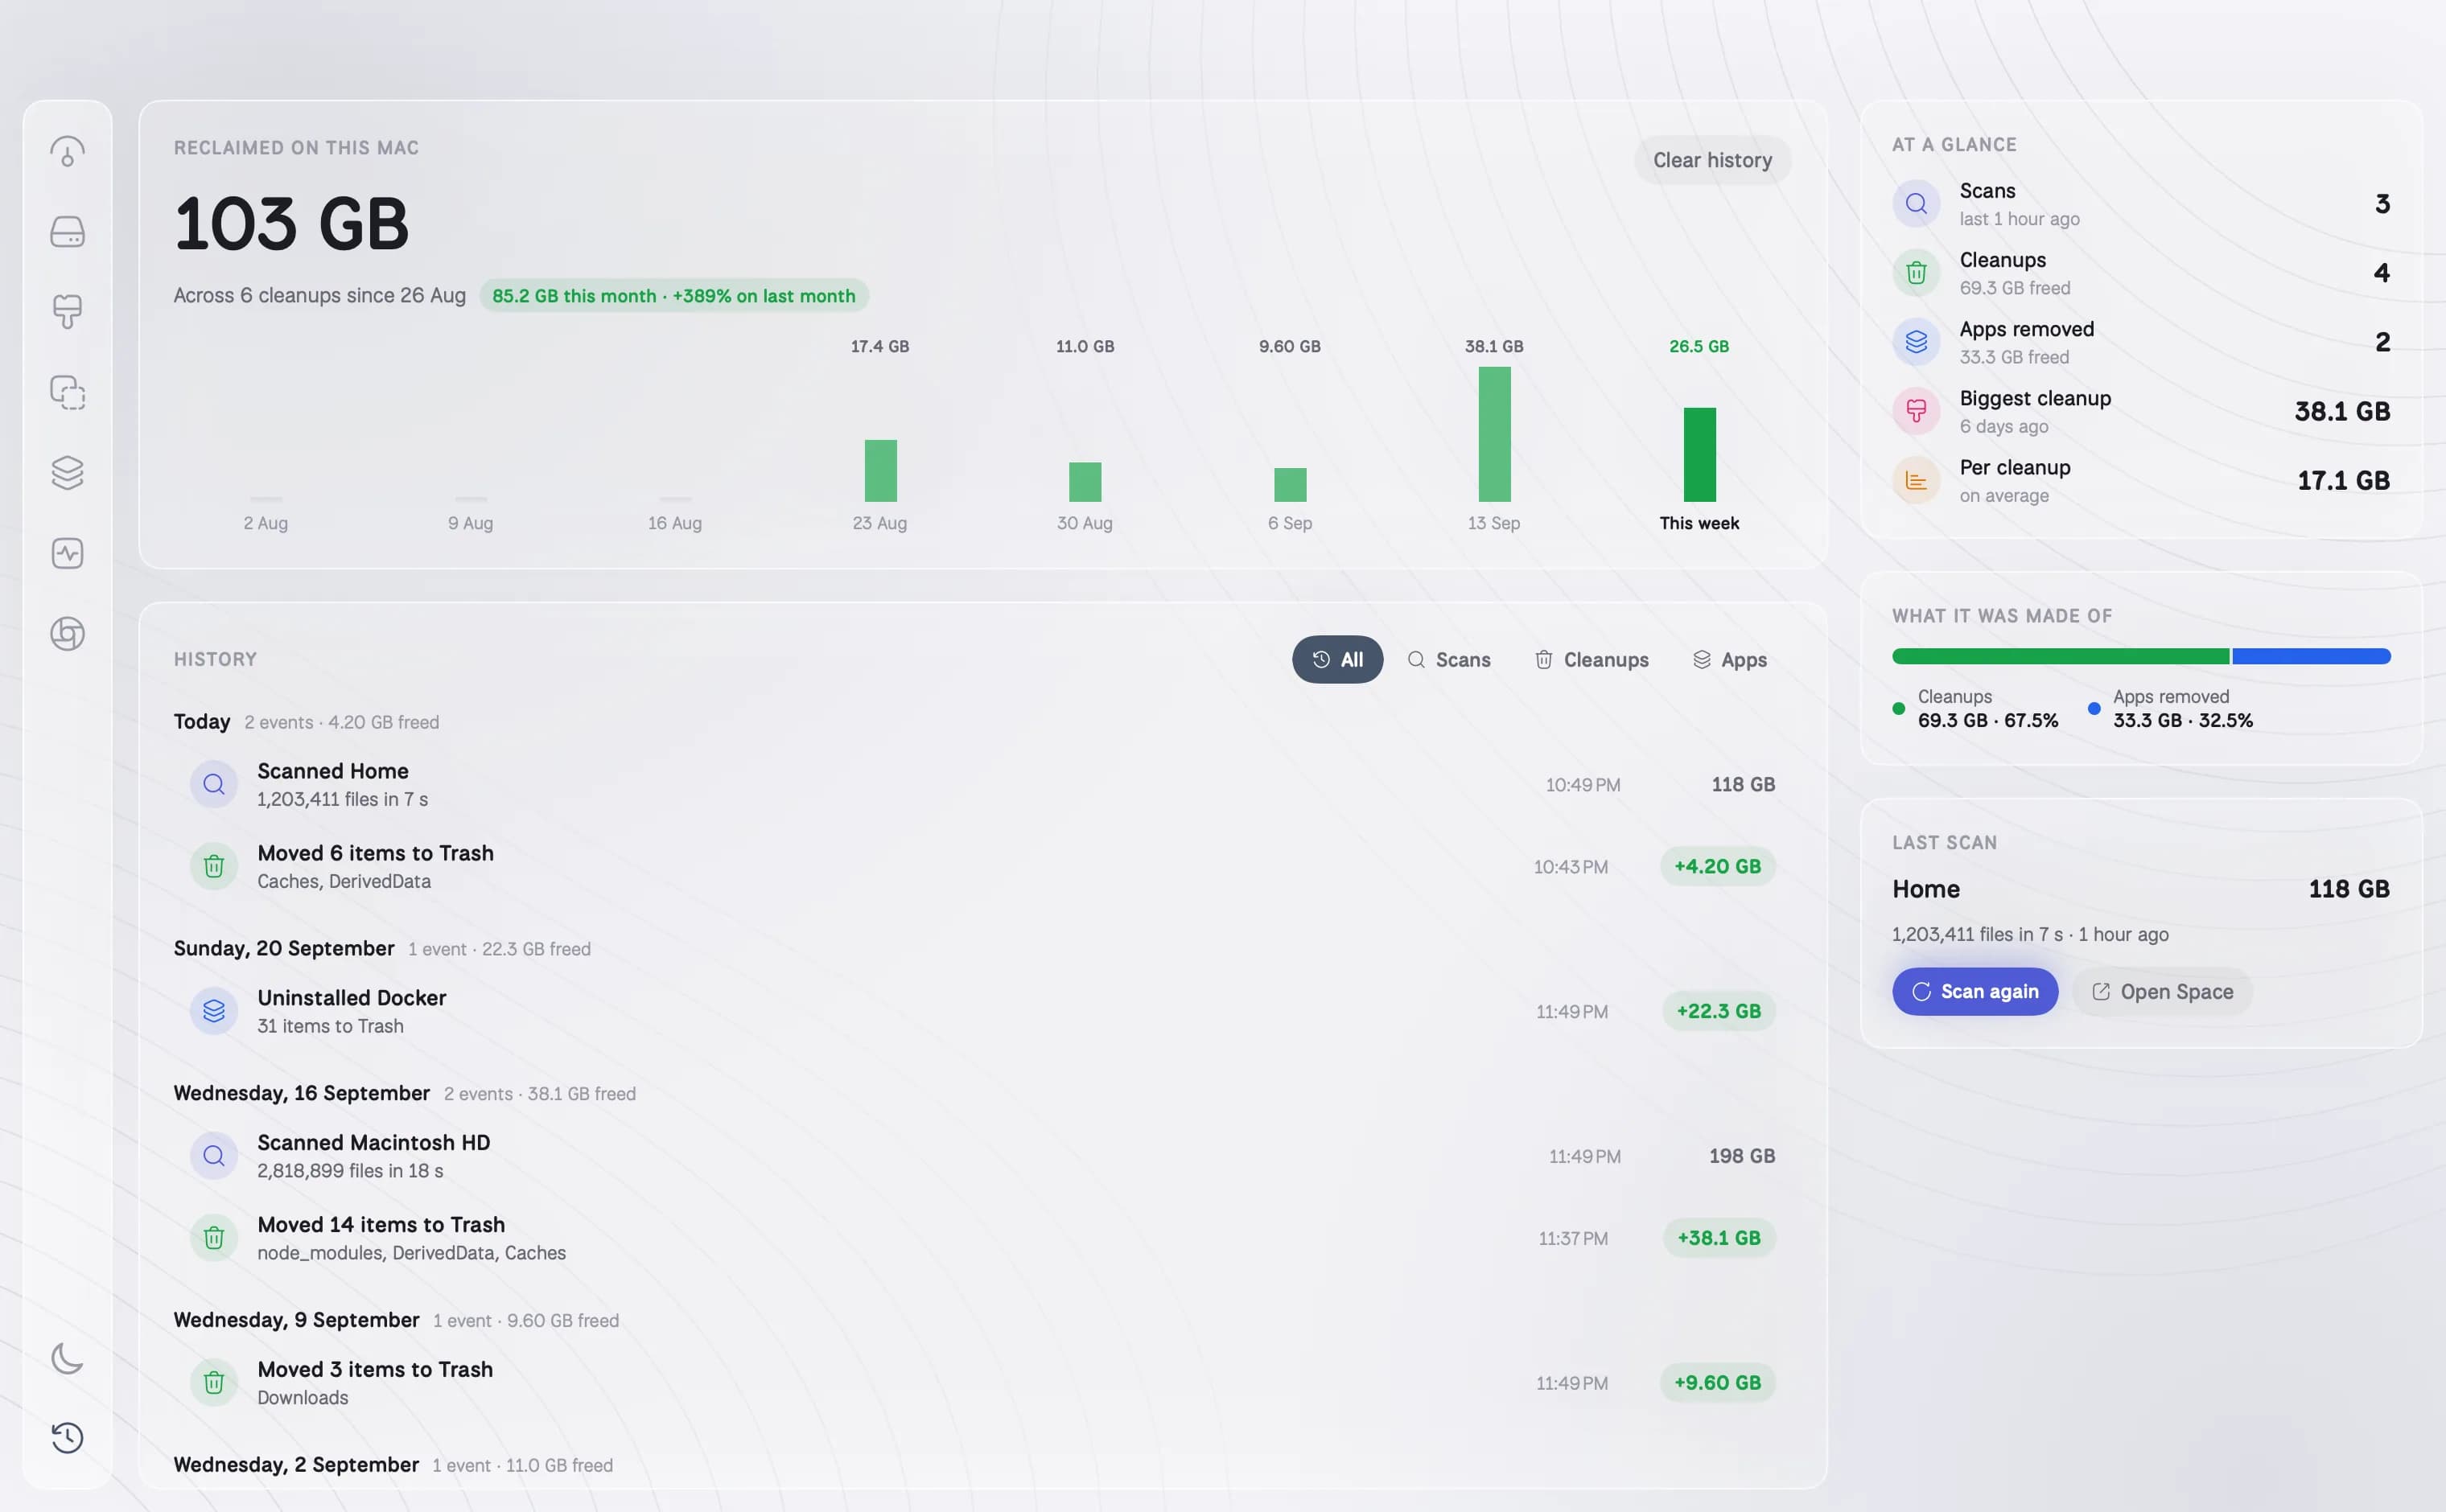Viewport: 2446px width, 1512px height.
Task: Start a new scan with Scan again
Action: coord(1975,992)
